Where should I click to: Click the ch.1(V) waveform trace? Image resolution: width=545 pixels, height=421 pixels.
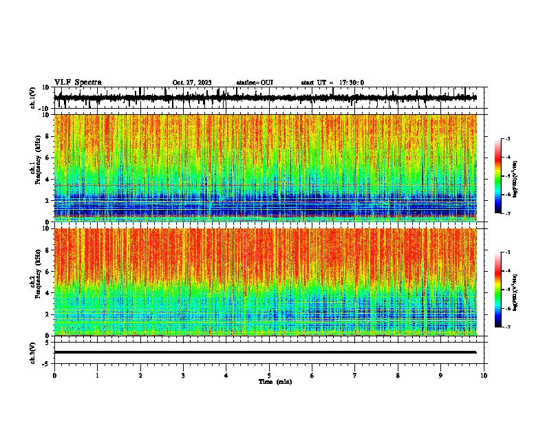265,98
